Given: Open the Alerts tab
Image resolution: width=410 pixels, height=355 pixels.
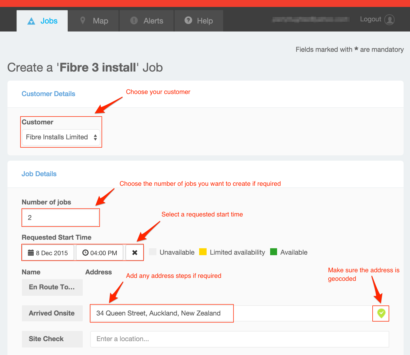Looking at the screenshot, I should pos(147,21).
